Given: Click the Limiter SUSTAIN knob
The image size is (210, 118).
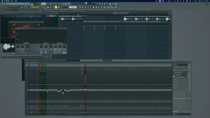Looking at the screenshot, I should tap(51, 46).
